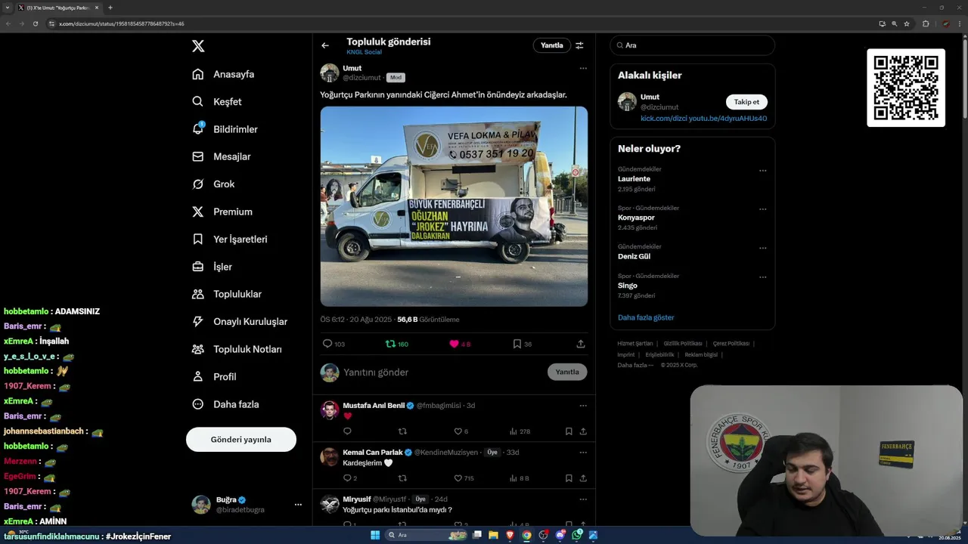Bookmark Mustafa Anıl Benli's reply
The height and width of the screenshot is (544, 968).
click(569, 431)
